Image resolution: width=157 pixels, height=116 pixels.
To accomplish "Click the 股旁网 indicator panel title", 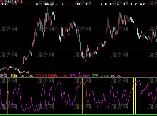I will click(5, 75).
